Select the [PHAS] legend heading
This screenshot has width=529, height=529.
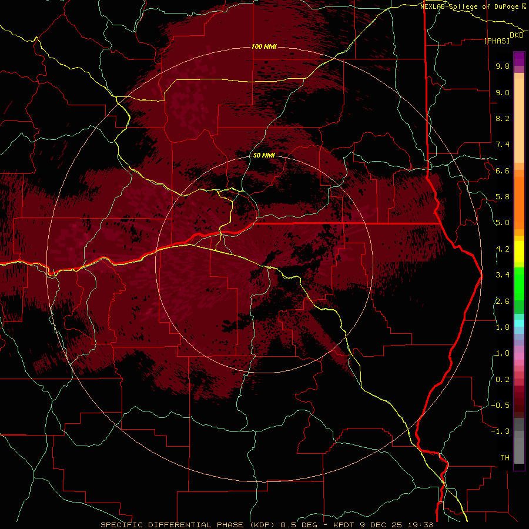[x=497, y=41]
